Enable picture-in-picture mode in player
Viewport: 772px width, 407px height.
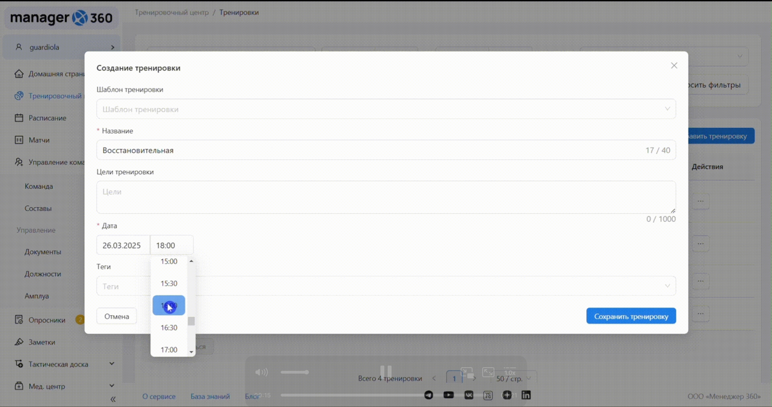click(x=468, y=372)
